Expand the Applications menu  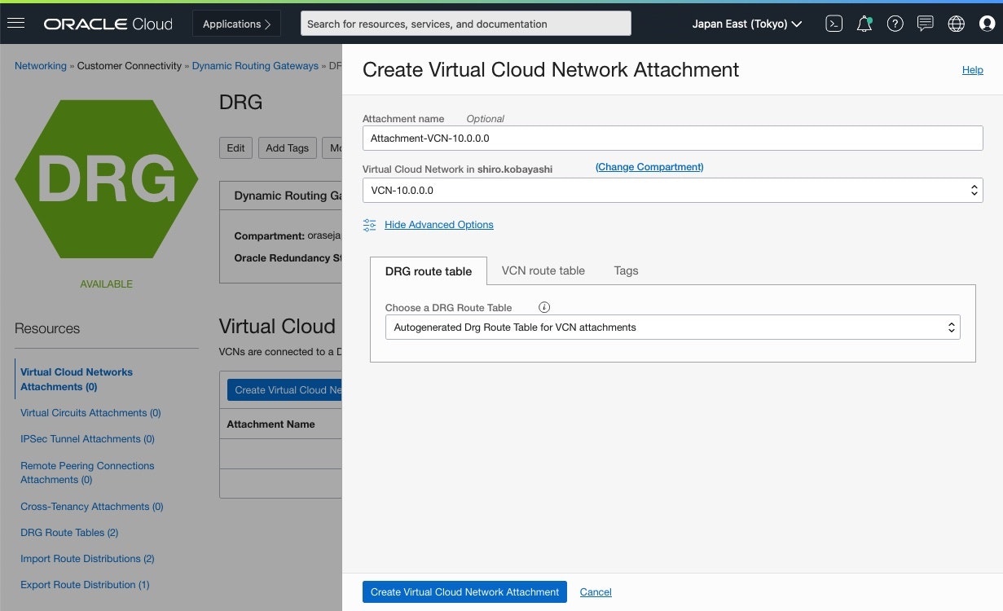tap(236, 24)
